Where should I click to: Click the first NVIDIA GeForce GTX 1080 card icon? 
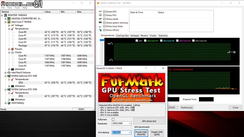9,76
